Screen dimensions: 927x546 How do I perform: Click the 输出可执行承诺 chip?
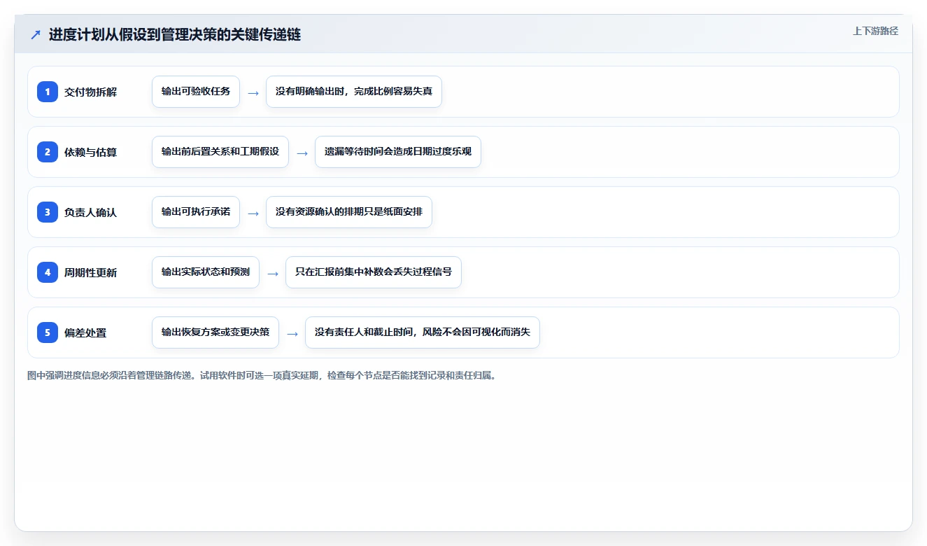pyautogui.click(x=196, y=212)
